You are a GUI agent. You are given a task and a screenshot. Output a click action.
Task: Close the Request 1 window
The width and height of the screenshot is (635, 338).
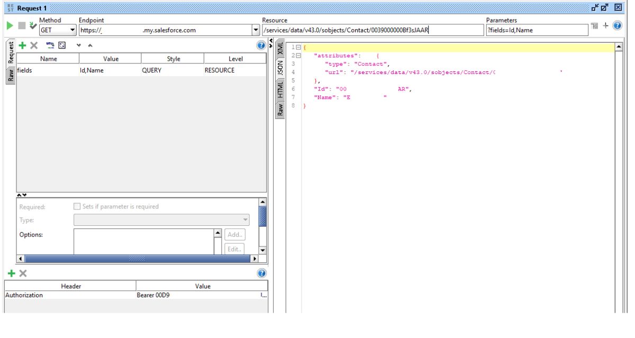pos(618,8)
